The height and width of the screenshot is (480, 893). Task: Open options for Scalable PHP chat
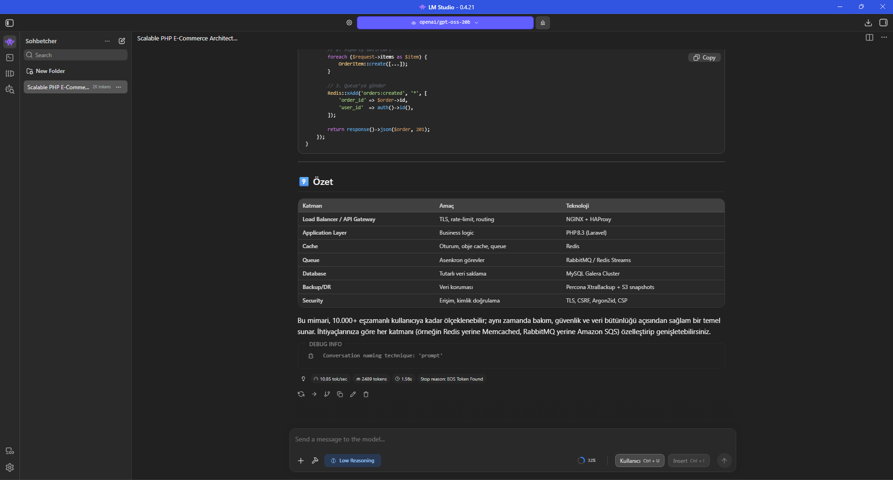119,87
